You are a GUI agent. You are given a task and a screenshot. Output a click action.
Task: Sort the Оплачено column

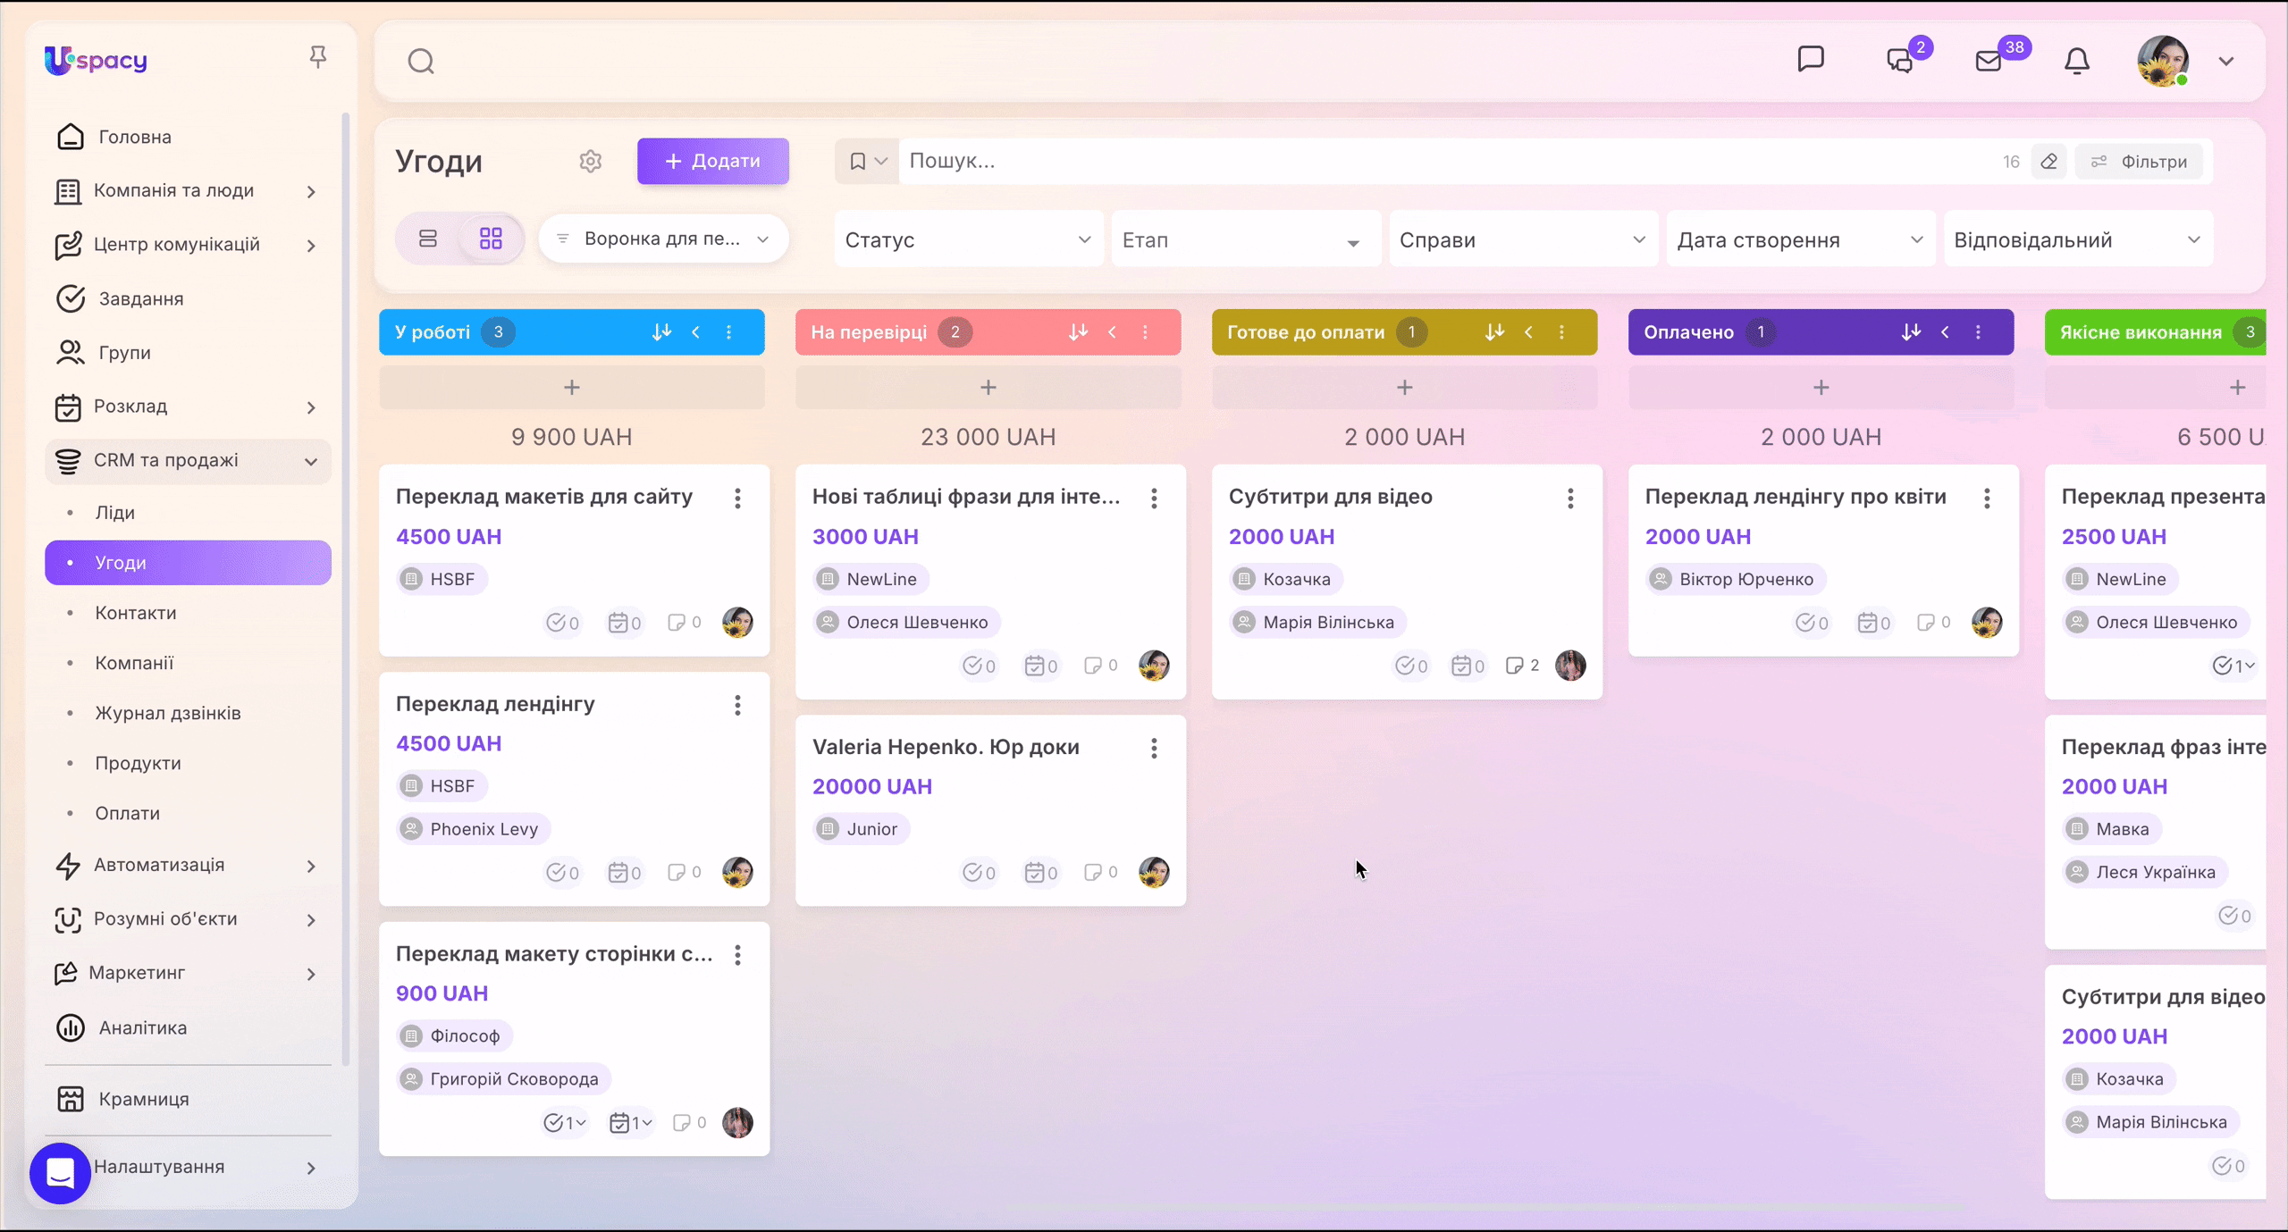coord(1911,331)
